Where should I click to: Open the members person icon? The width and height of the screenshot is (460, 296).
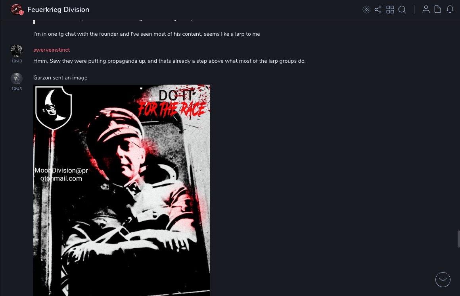click(x=426, y=10)
